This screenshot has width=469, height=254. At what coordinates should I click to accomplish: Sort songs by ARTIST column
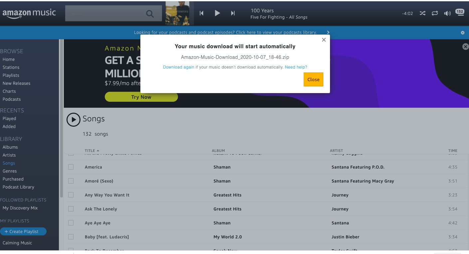pos(336,151)
